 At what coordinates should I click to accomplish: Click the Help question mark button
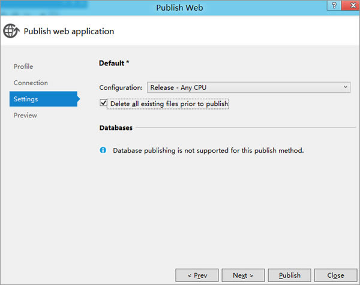[x=334, y=5]
